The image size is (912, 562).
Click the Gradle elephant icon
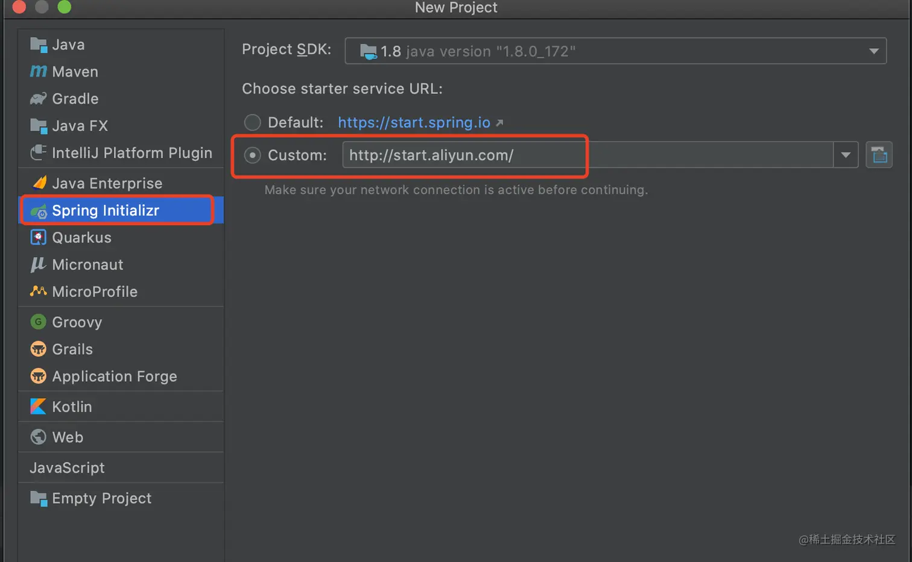coord(38,99)
